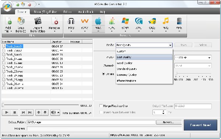Click the Progress column header
The width and height of the screenshot is (221, 139).
point(76,42)
